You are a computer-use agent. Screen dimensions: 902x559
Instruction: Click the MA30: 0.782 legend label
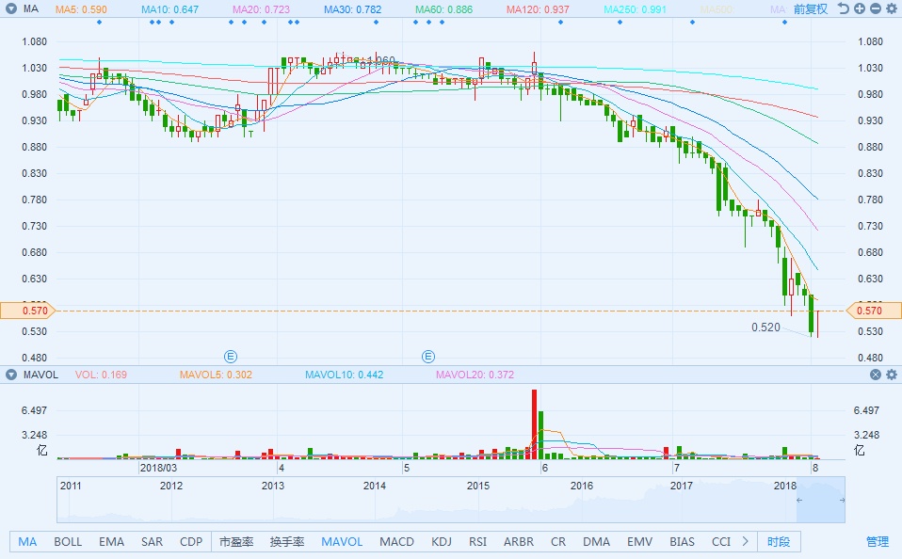(x=353, y=9)
